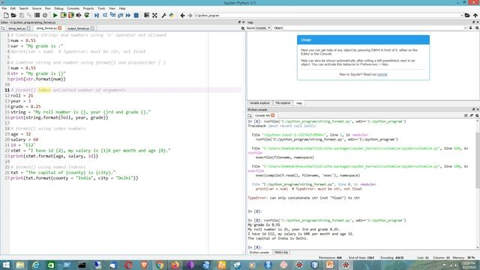Open the Projects menu

coord(88,8)
